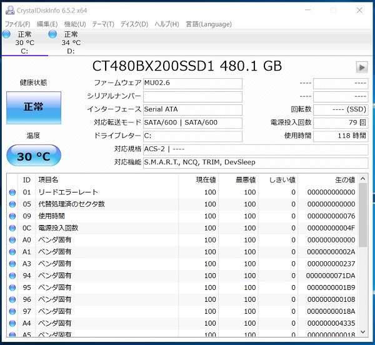Click raw value 00000000004F

click(x=331, y=228)
